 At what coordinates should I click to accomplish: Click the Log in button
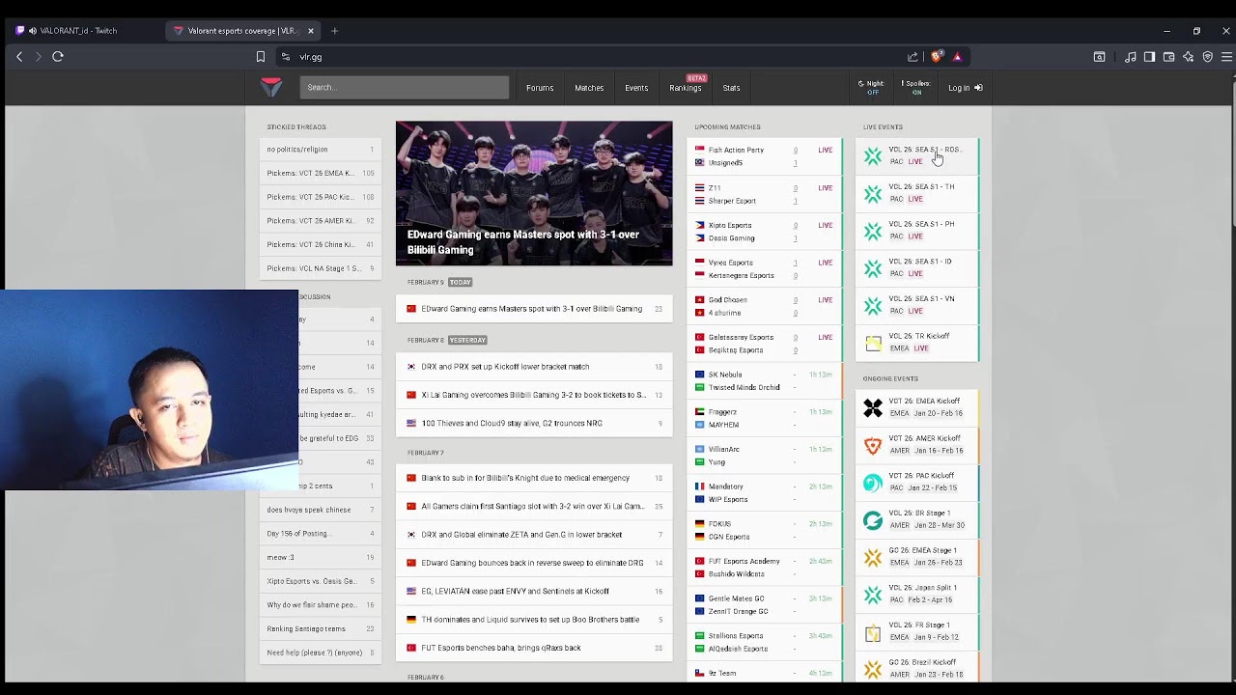965,88
